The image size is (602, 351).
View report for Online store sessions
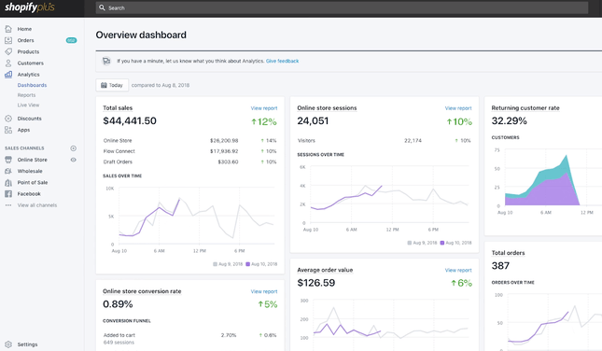(458, 108)
